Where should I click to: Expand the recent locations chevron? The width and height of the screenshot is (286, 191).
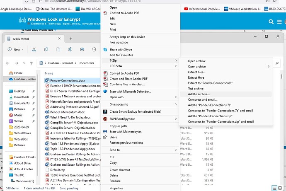coord(24,63)
